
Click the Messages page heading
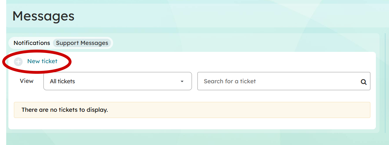43,16
